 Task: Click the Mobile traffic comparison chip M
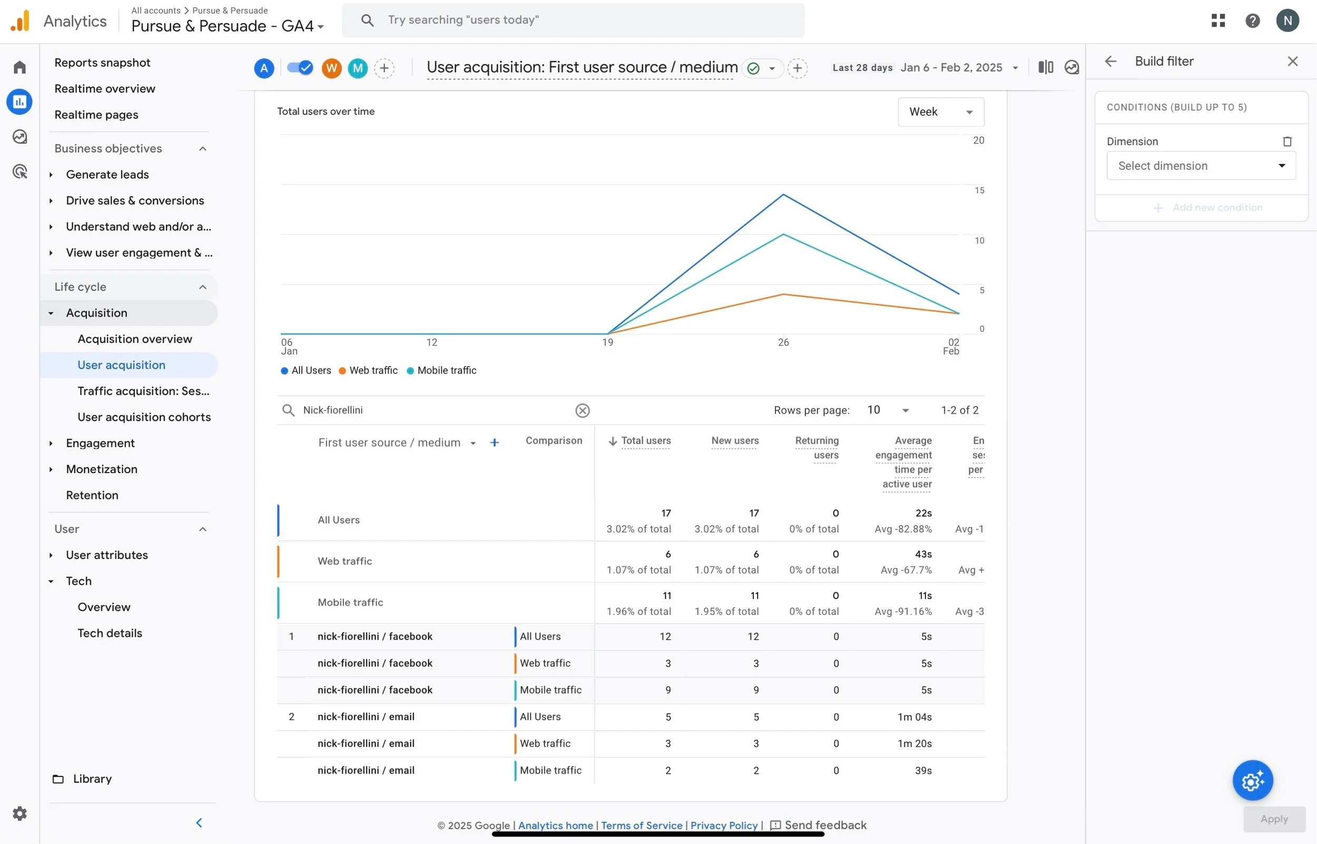[x=358, y=68]
